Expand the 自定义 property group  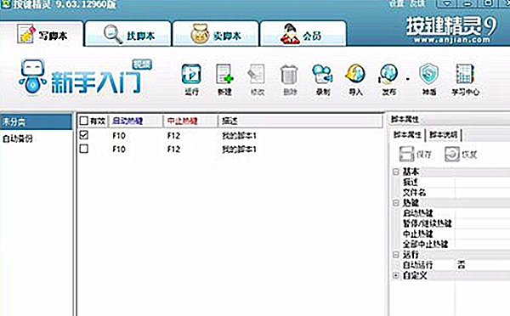point(396,276)
